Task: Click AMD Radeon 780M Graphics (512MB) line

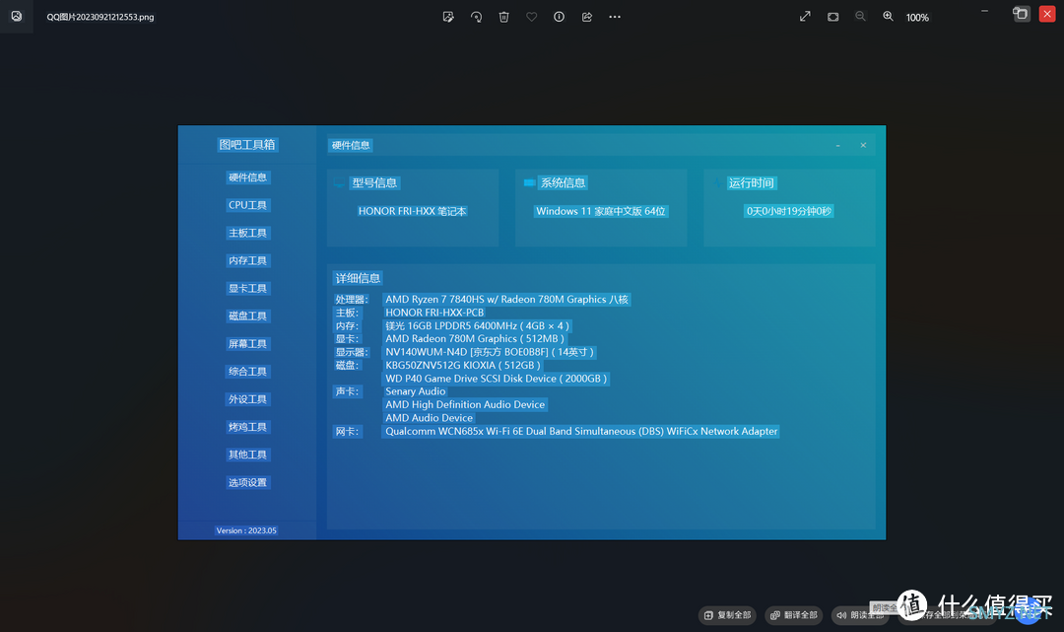Action: coord(474,339)
